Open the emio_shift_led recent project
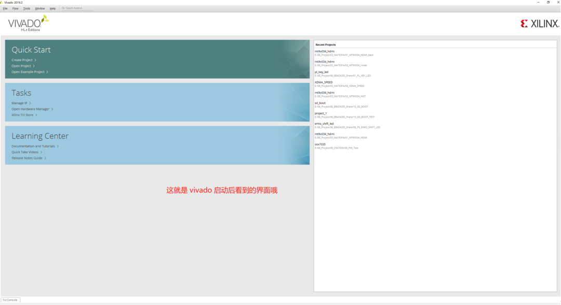 [x=348, y=125]
